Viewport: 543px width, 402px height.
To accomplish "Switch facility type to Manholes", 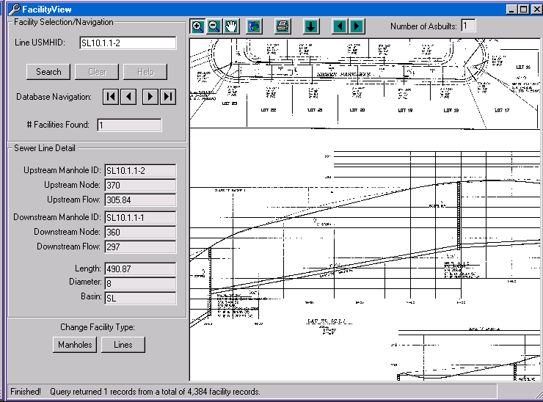I will click(x=75, y=345).
